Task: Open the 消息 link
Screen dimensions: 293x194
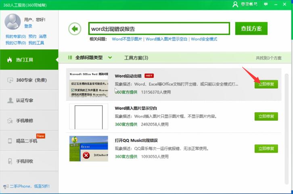Action: 43,36
